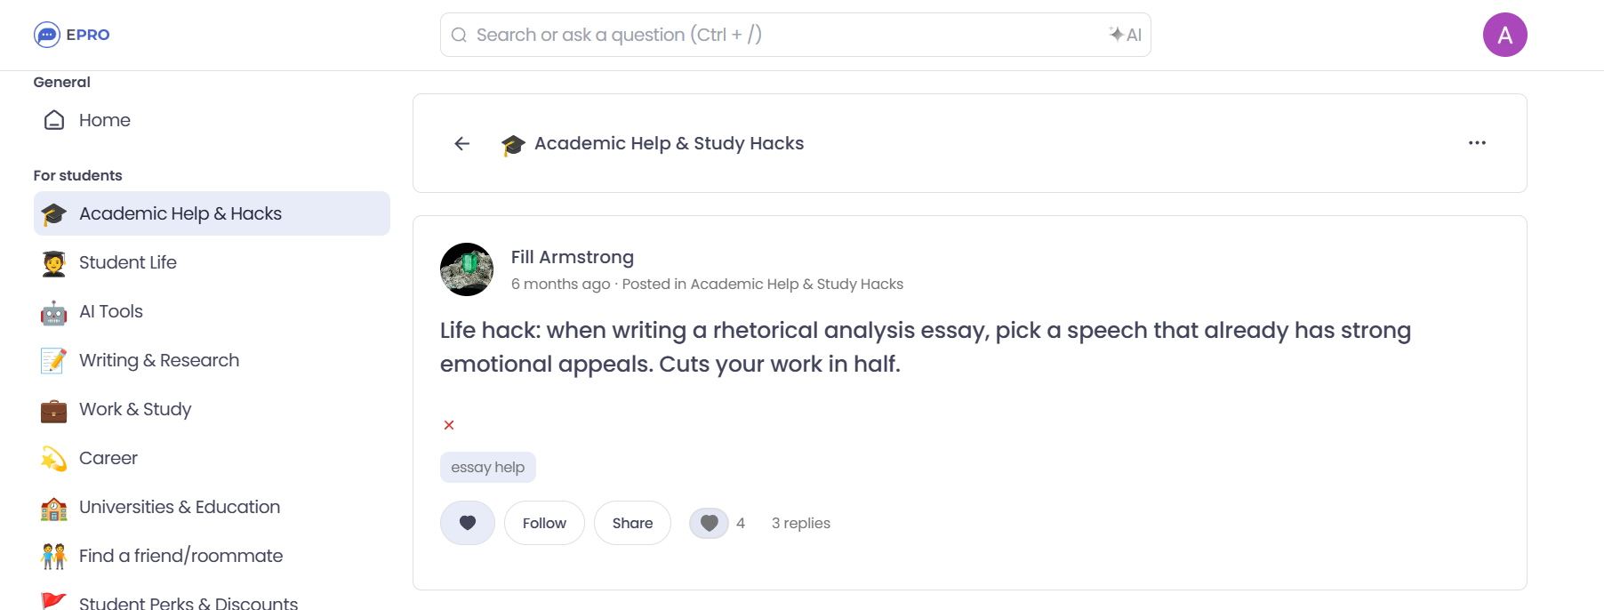This screenshot has width=1604, height=610.
Task: Toggle like on Fill Armstrong's post
Action: point(467,523)
